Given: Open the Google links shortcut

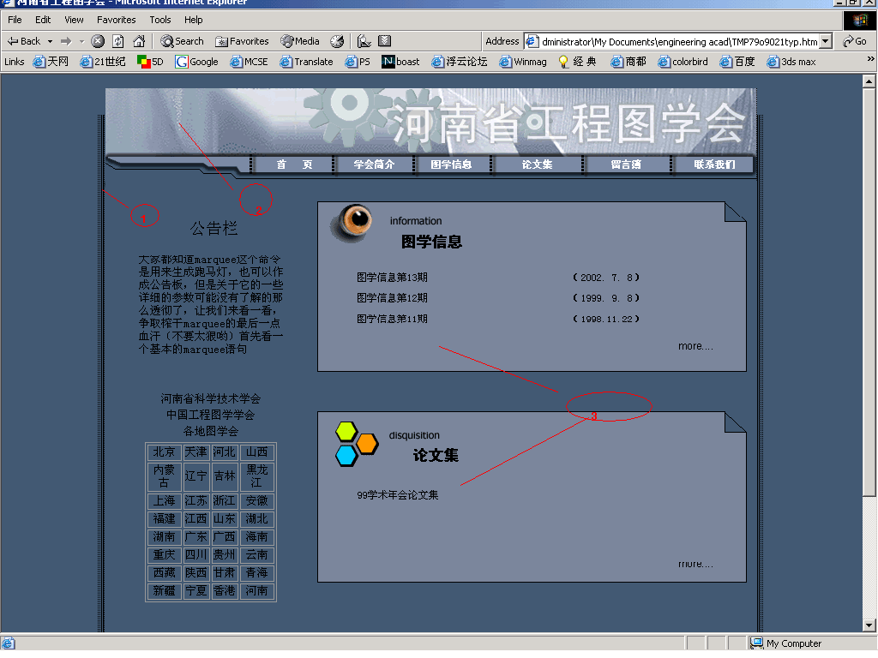Looking at the screenshot, I should [x=197, y=62].
